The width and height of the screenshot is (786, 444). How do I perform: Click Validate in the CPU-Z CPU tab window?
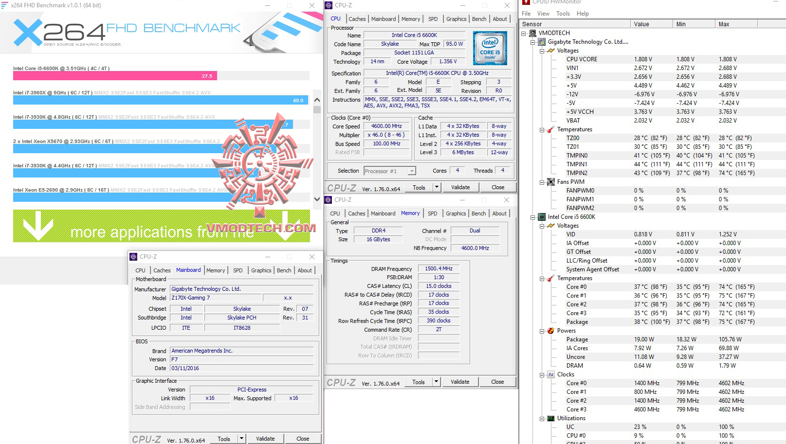click(460, 187)
